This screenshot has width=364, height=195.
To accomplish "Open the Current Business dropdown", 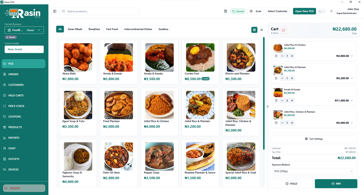I will (x=24, y=30).
